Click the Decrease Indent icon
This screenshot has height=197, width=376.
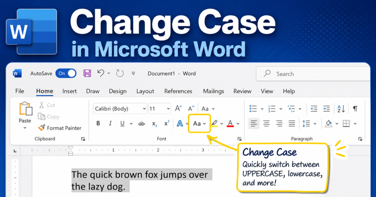tap(314, 109)
